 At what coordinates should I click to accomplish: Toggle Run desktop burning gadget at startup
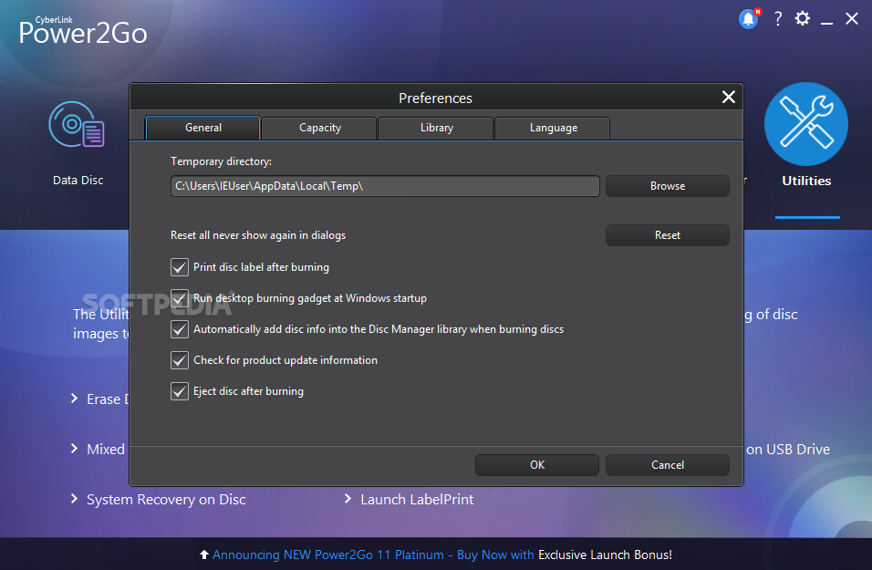[179, 298]
